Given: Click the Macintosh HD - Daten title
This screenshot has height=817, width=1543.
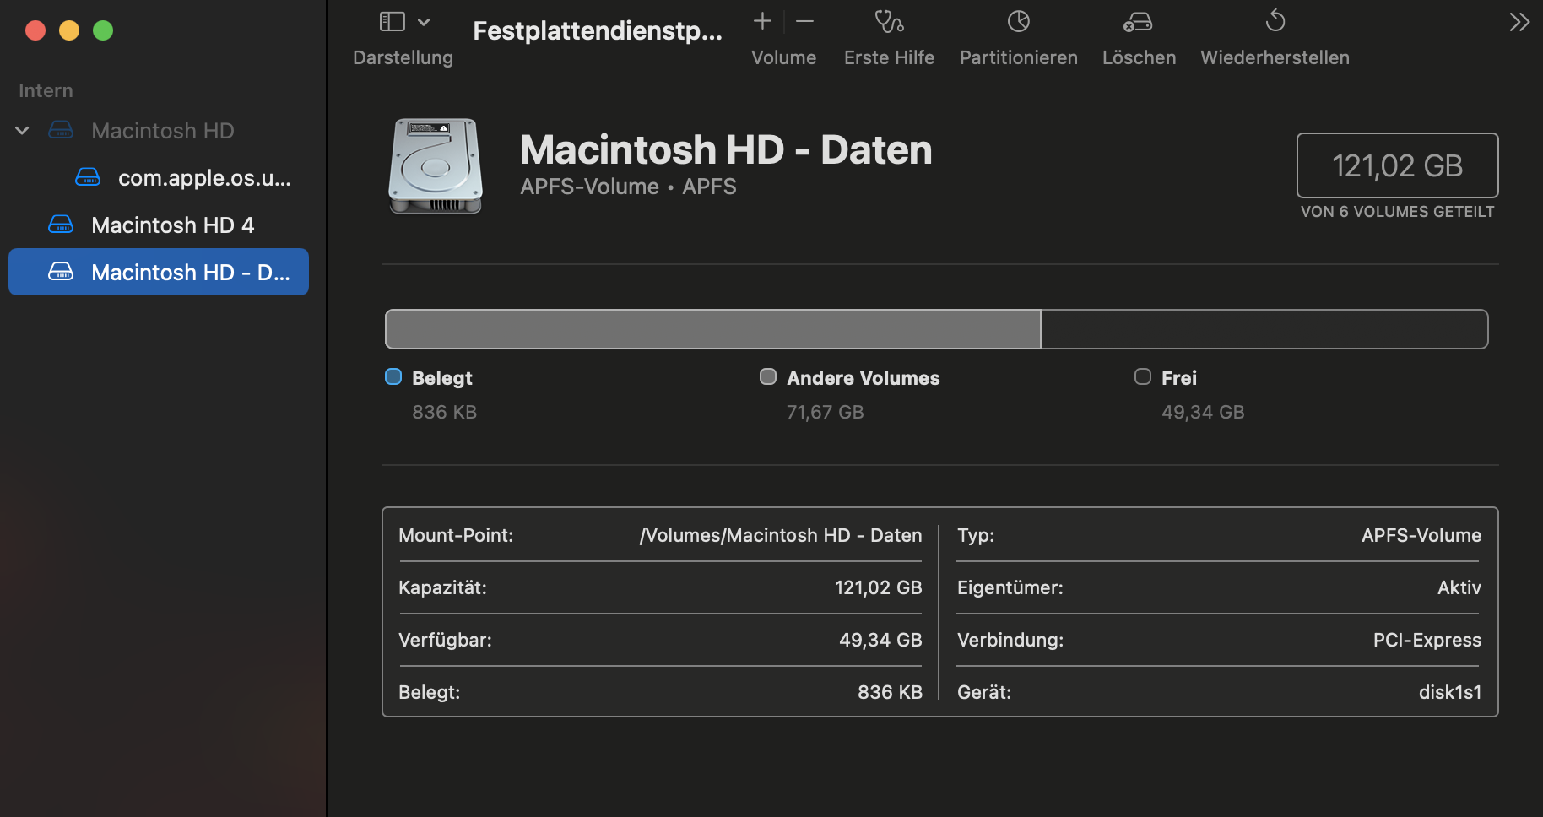Looking at the screenshot, I should 726,149.
